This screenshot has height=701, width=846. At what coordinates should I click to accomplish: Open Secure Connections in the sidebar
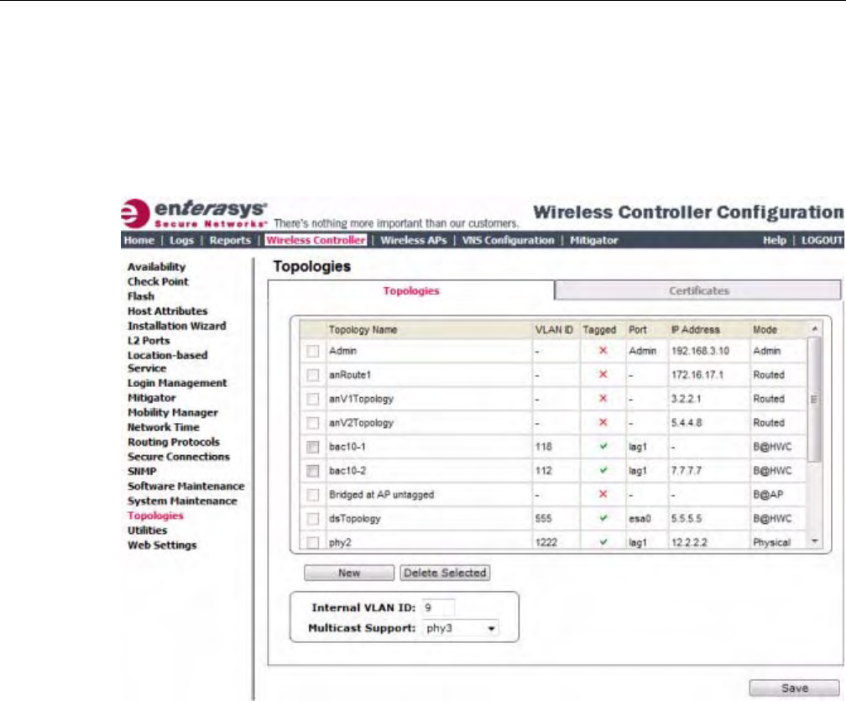[179, 457]
